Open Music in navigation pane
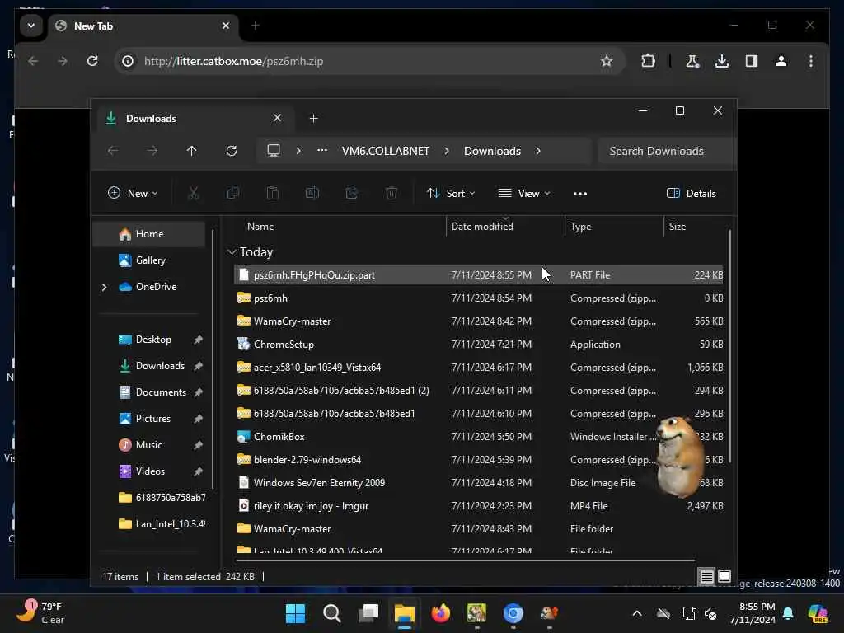The image size is (844, 633). click(x=148, y=445)
